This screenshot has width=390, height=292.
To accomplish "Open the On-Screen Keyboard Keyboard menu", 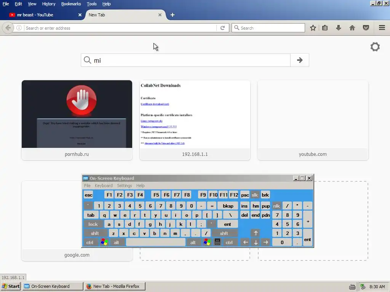I will (104, 186).
